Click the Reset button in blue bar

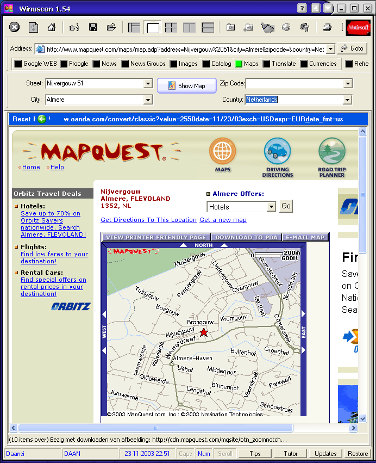click(x=22, y=119)
